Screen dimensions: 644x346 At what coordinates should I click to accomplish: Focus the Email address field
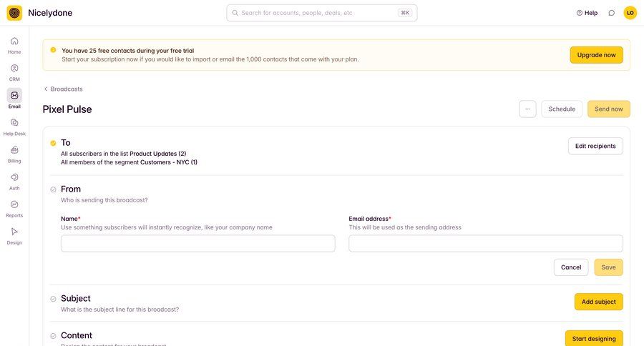coord(485,243)
